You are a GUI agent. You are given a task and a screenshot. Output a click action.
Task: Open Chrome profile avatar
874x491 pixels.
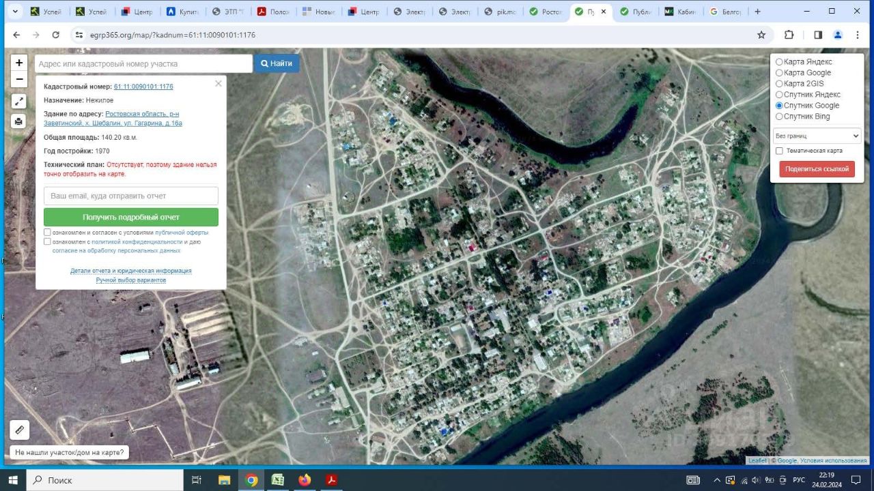(838, 35)
